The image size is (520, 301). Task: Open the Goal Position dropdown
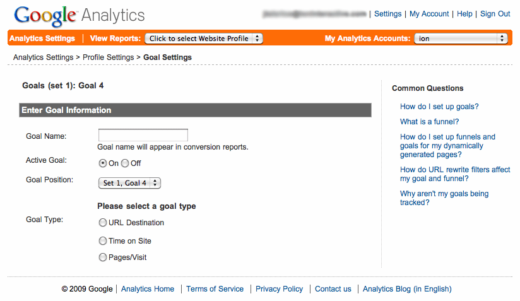click(129, 183)
